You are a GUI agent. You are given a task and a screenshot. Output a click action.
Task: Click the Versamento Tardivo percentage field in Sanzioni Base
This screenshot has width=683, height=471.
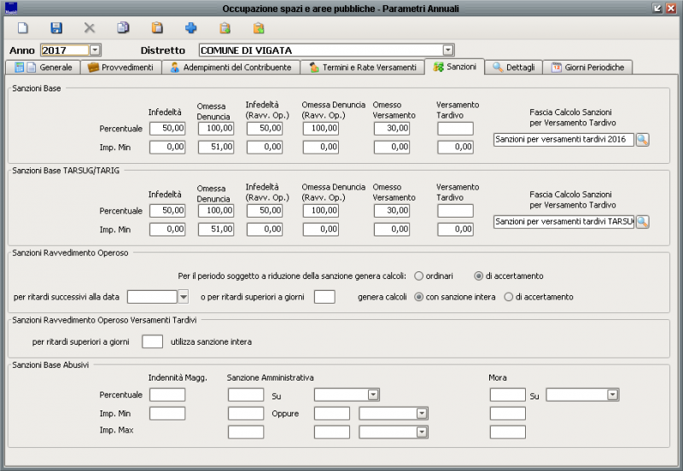[x=455, y=129]
